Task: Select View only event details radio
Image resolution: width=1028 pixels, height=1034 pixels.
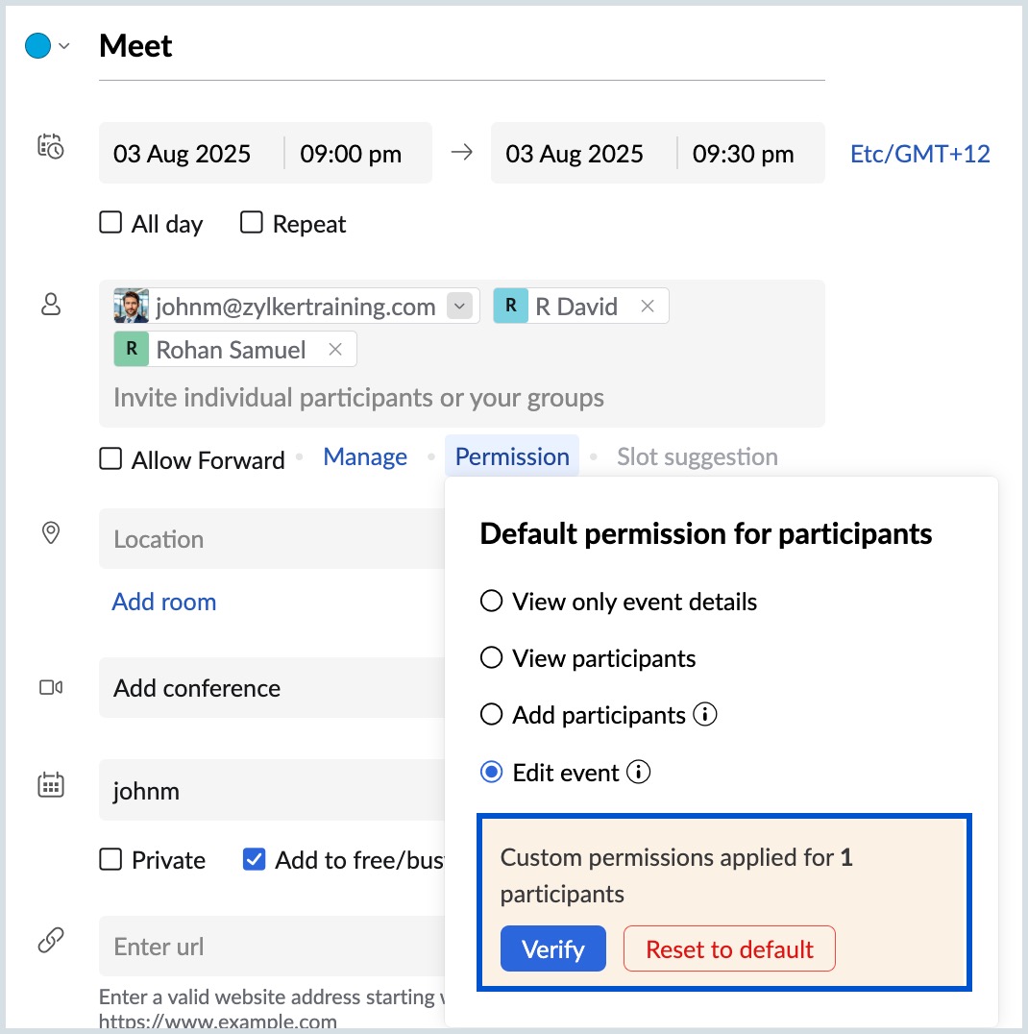Action: 491,601
